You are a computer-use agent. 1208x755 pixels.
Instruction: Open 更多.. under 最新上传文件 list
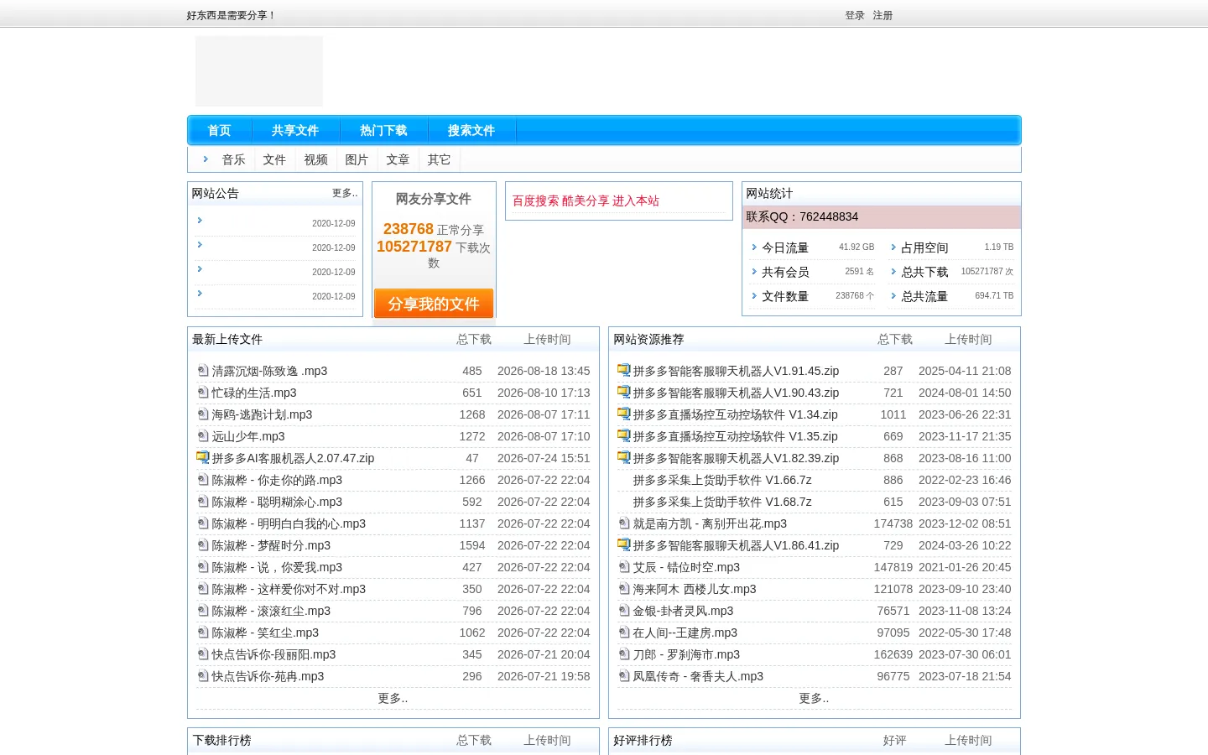tap(393, 698)
